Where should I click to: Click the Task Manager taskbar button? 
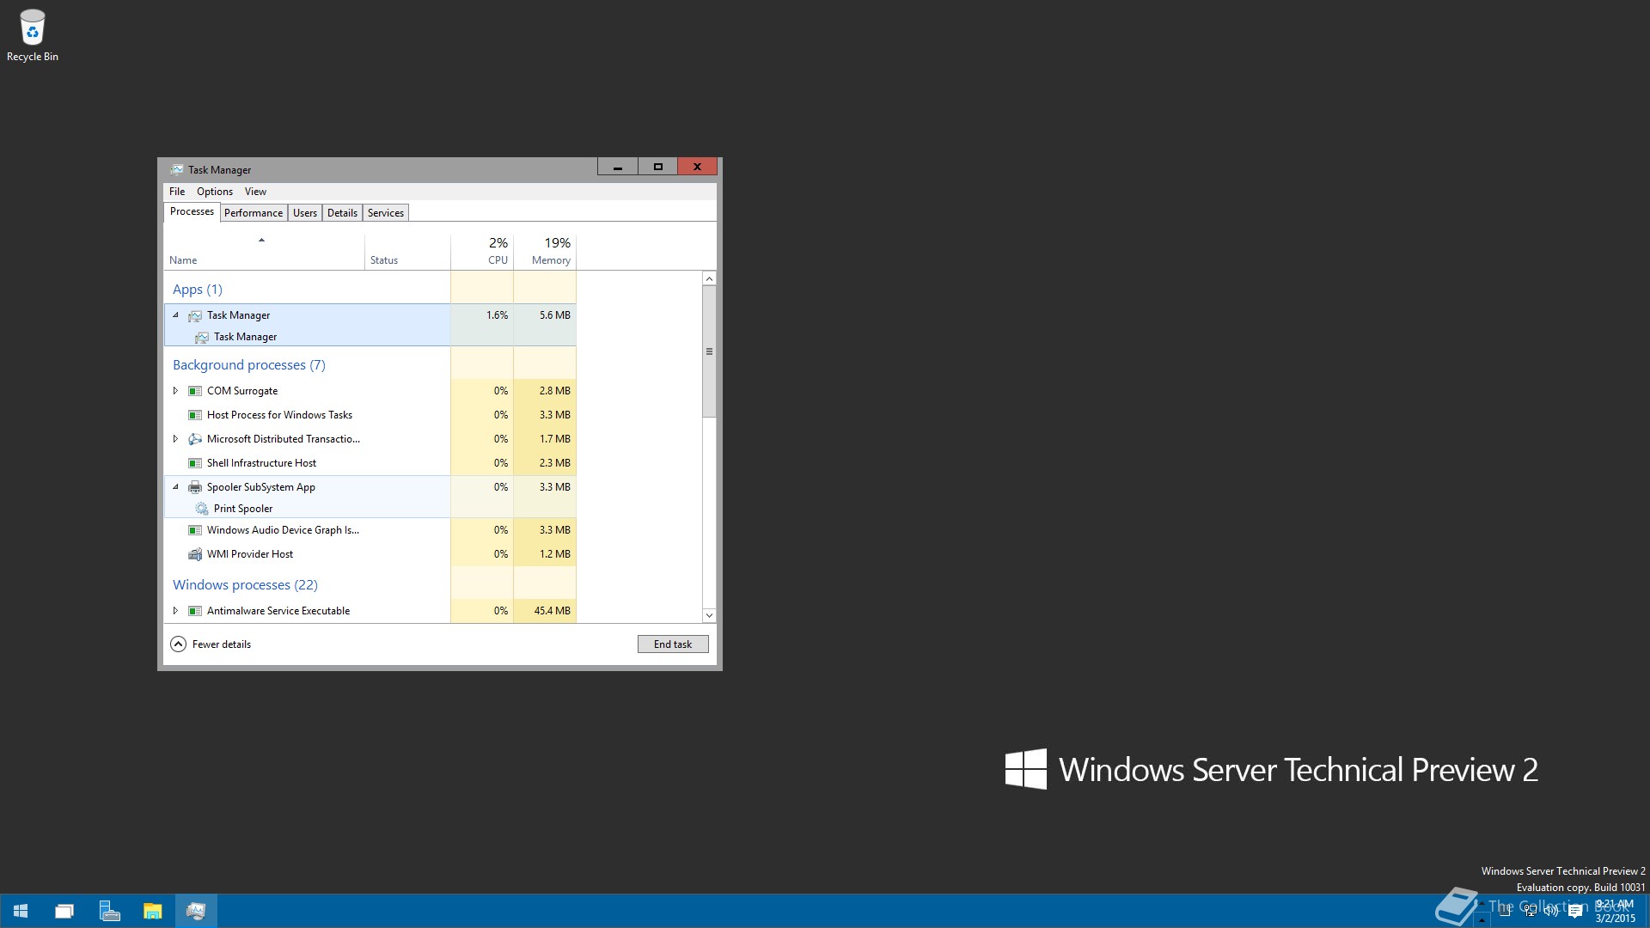pyautogui.click(x=196, y=911)
